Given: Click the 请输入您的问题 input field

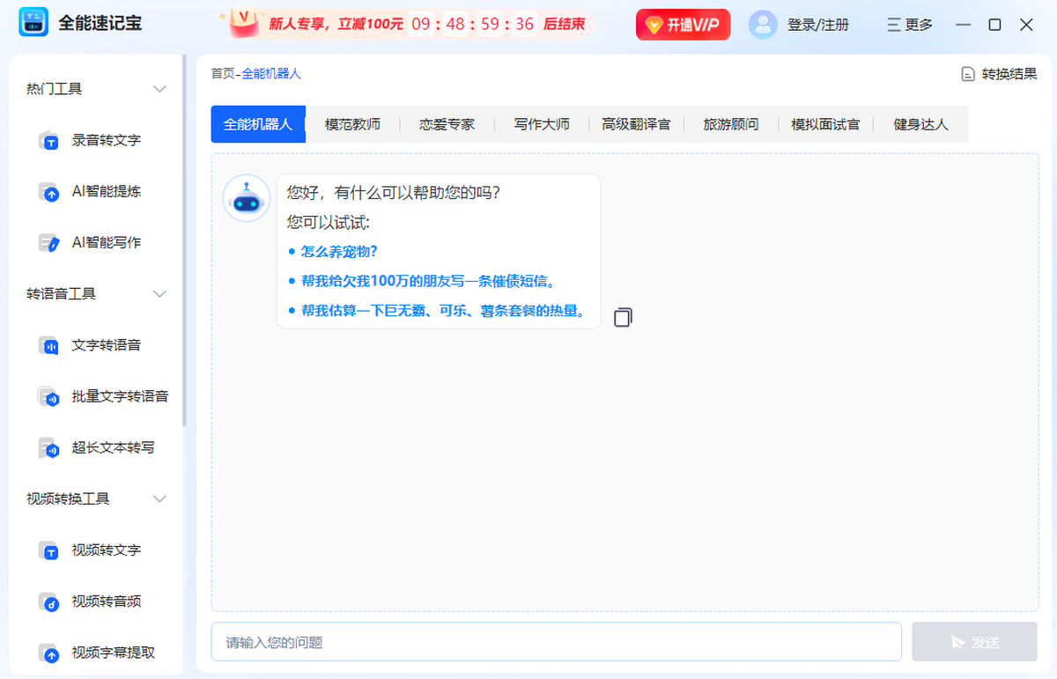Looking at the screenshot, I should (x=555, y=642).
